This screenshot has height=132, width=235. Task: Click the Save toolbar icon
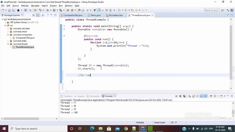[9, 10]
